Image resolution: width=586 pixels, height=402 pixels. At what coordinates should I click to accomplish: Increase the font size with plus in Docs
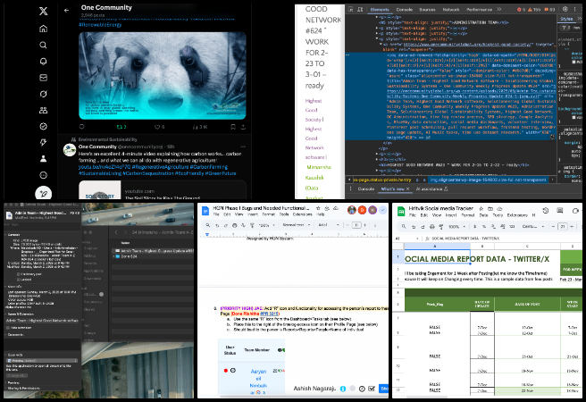point(364,225)
